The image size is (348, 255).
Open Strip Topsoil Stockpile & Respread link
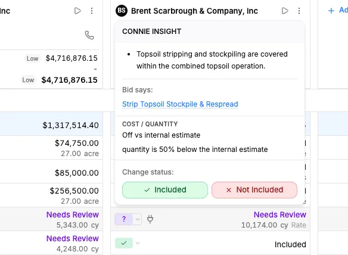click(180, 104)
